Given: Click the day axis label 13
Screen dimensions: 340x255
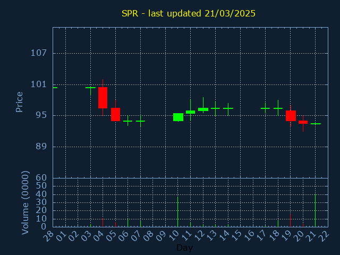Looking at the screenshot, I should (x=211, y=236).
